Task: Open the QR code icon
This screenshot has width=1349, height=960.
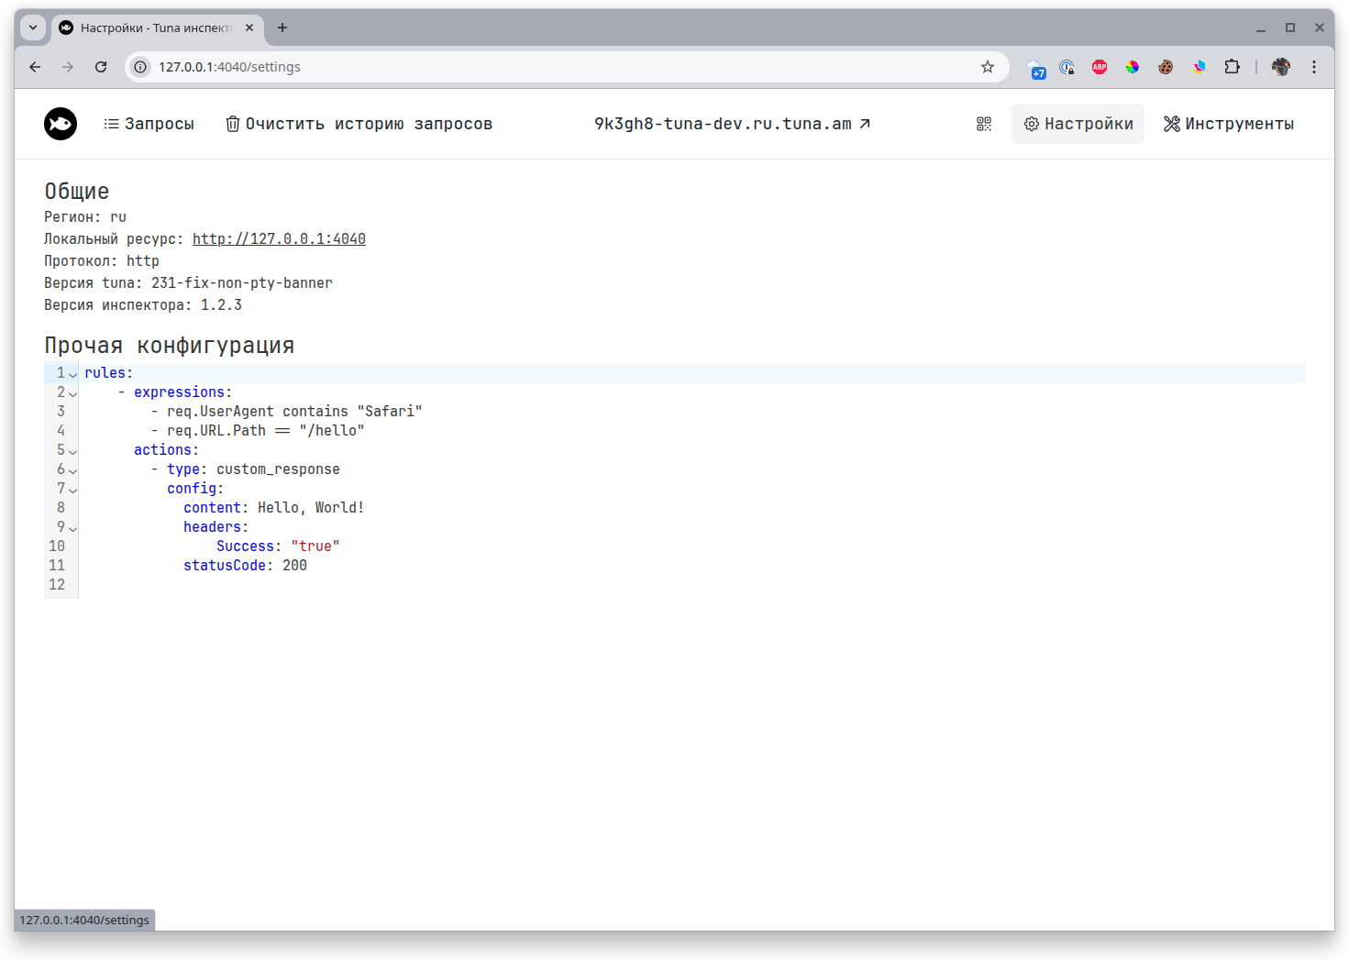Action: (984, 124)
